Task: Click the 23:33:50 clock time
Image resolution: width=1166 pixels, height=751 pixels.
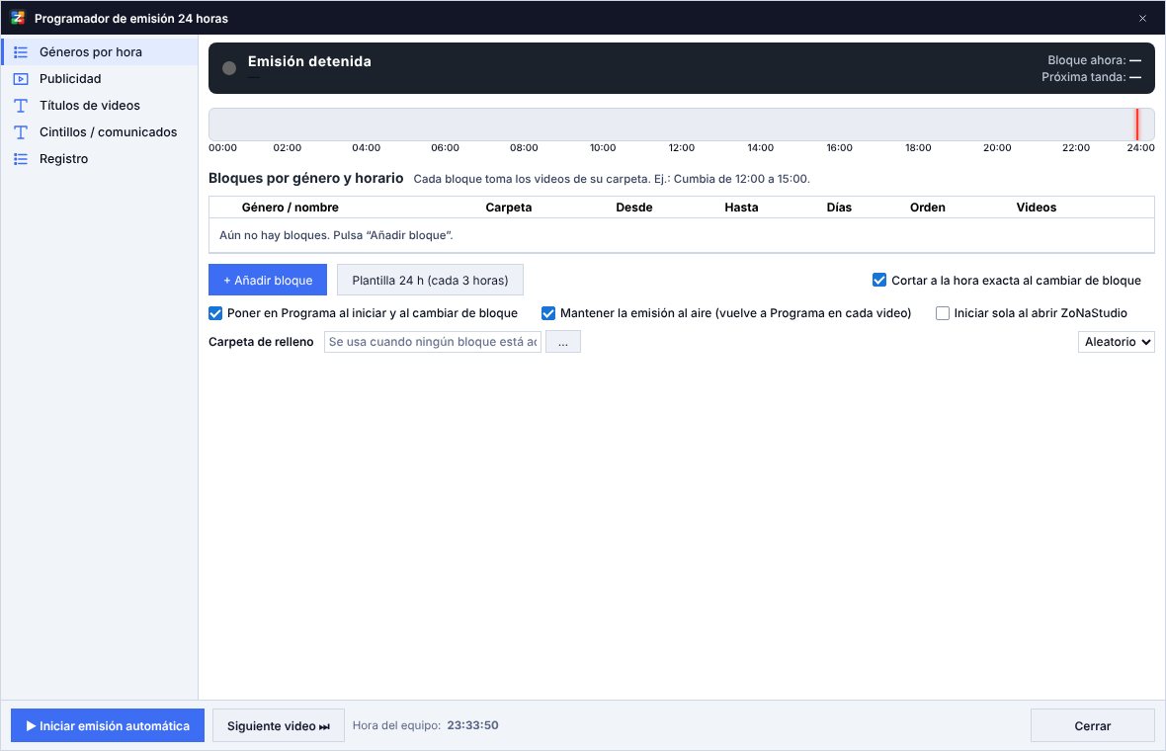Action: tap(473, 725)
